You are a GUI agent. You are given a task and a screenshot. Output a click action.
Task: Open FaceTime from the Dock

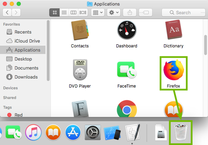tap(13, 132)
